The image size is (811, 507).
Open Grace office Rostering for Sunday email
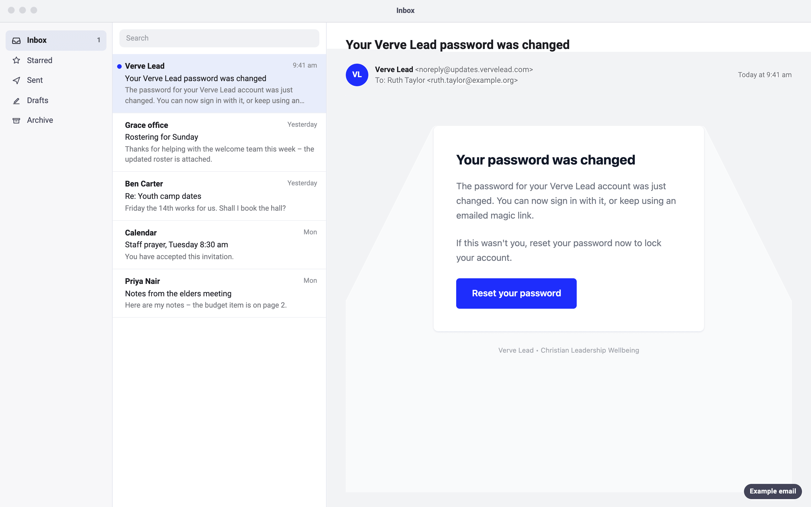click(219, 142)
